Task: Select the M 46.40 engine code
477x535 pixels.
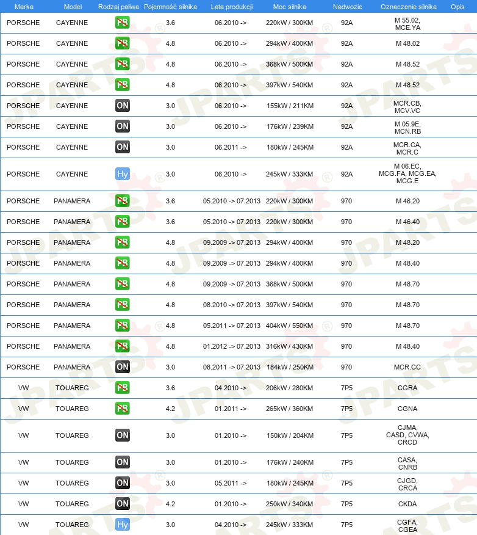Action: [407, 222]
